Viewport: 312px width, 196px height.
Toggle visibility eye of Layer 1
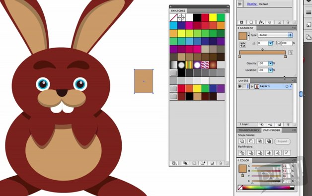(x=240, y=86)
